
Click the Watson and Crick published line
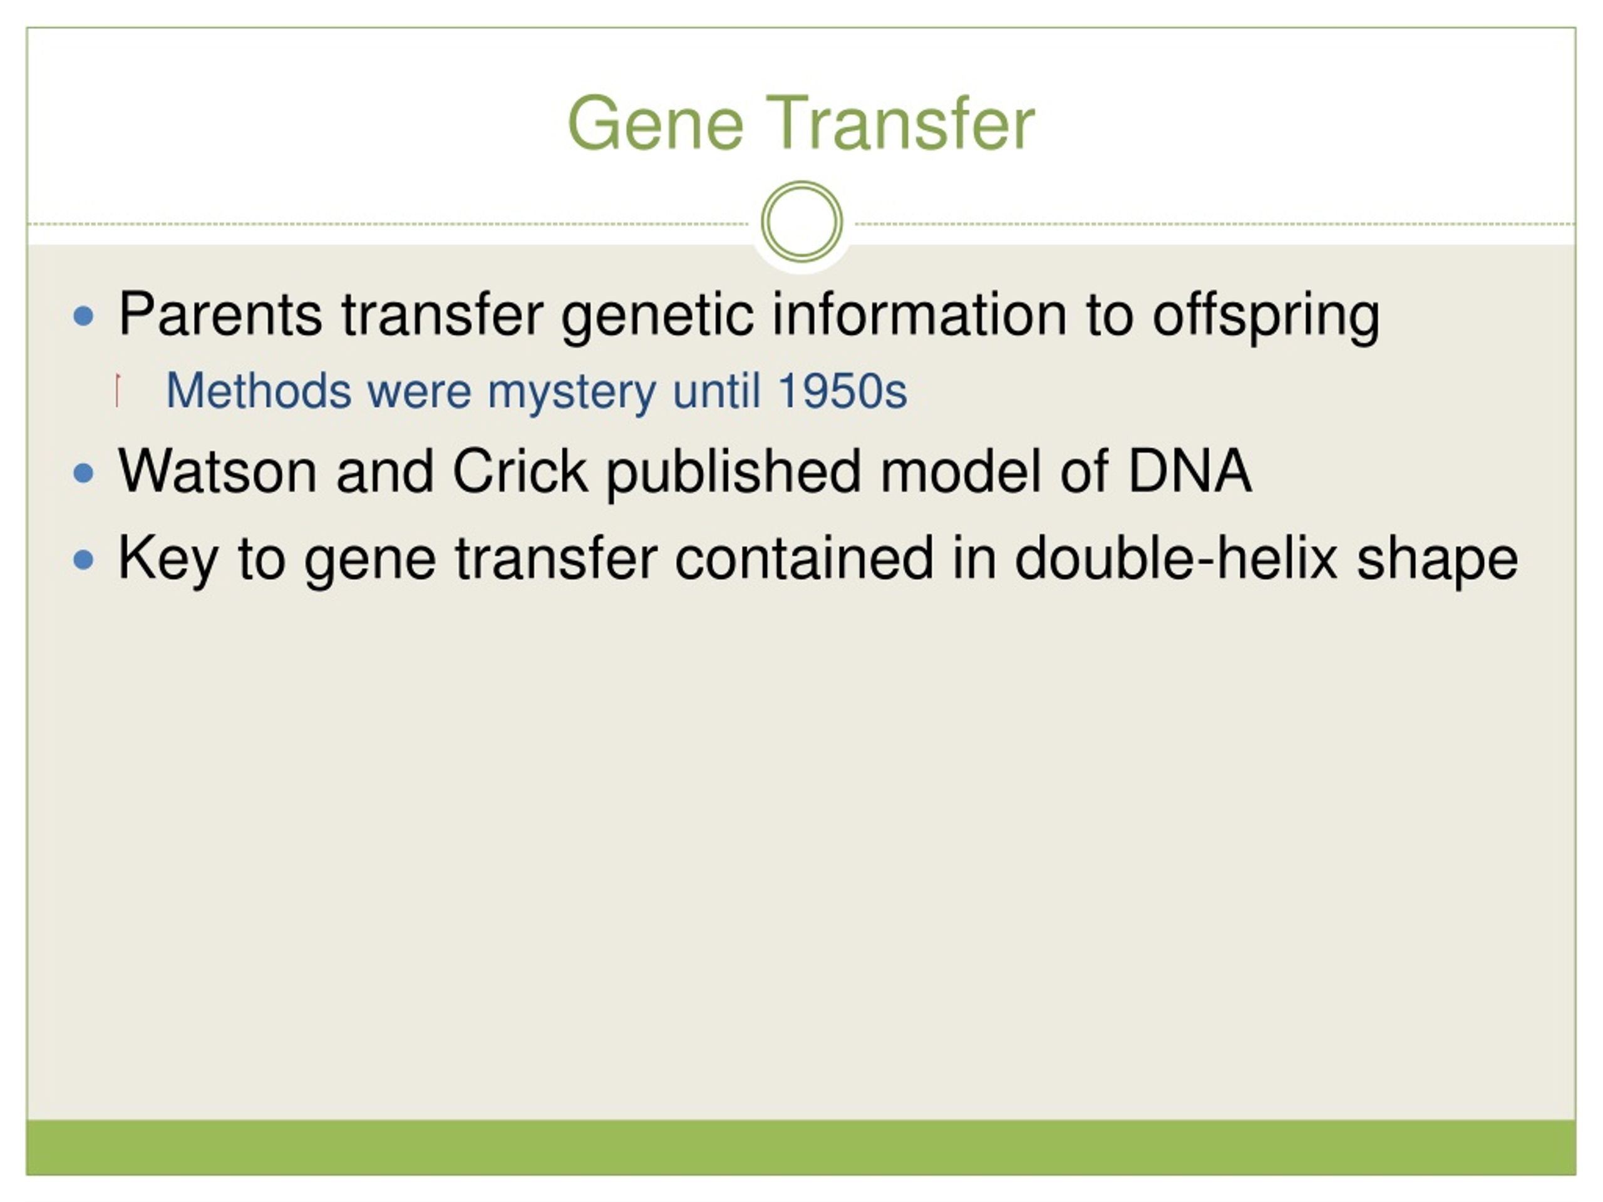[686, 473]
